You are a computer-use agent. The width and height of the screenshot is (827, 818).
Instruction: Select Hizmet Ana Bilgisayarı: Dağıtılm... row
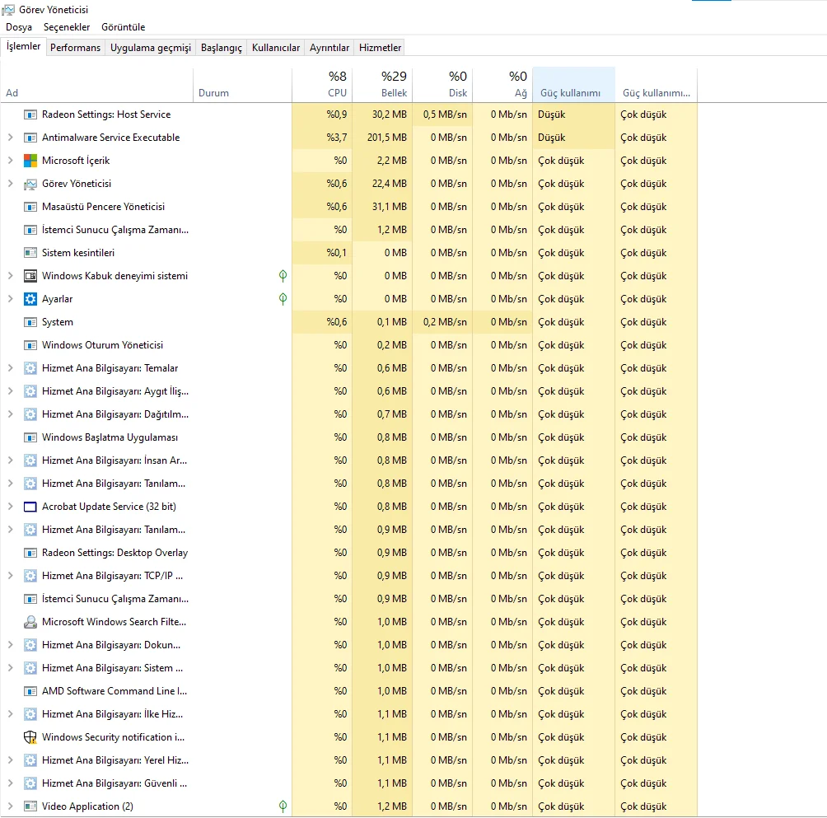pyautogui.click(x=348, y=414)
